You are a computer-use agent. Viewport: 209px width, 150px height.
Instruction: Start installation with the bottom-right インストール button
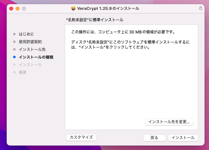[x=183, y=138]
